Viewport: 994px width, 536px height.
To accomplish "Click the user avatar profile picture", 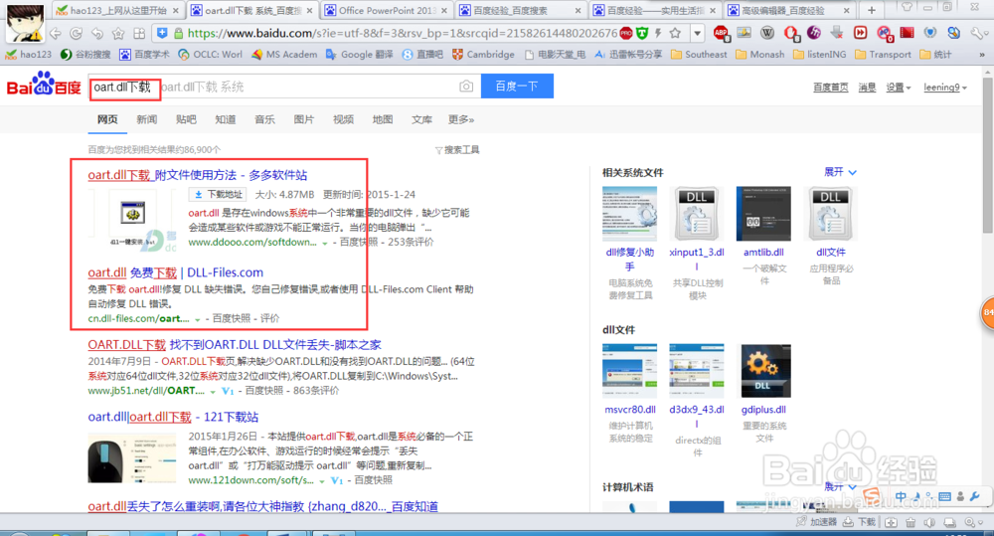I will 26,24.
